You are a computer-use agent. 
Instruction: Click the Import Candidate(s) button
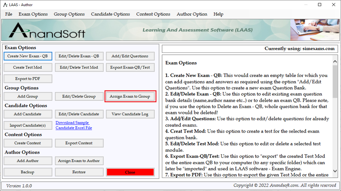pyautogui.click(x=28, y=125)
